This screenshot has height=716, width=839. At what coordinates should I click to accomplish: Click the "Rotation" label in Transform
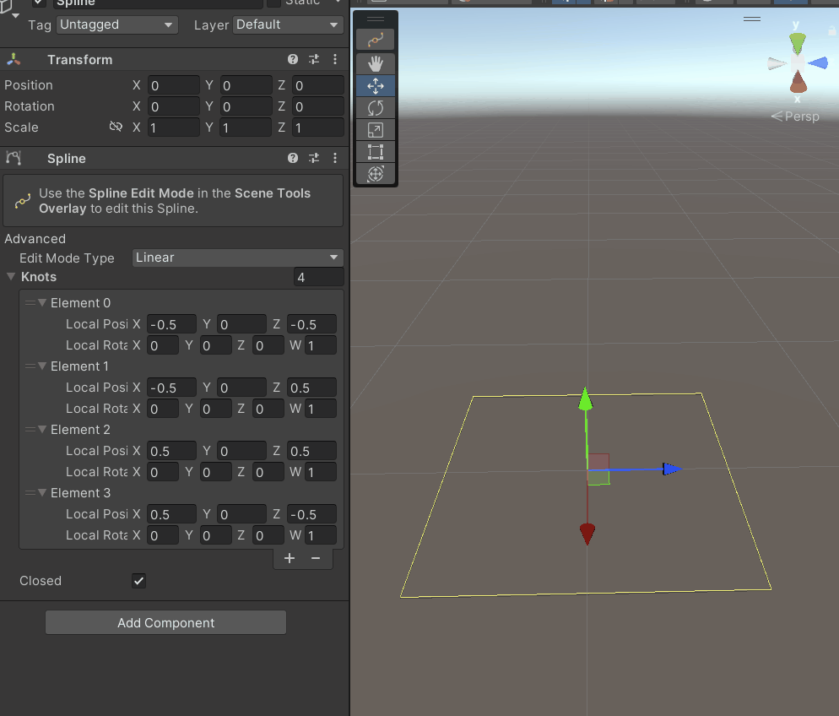pos(30,106)
